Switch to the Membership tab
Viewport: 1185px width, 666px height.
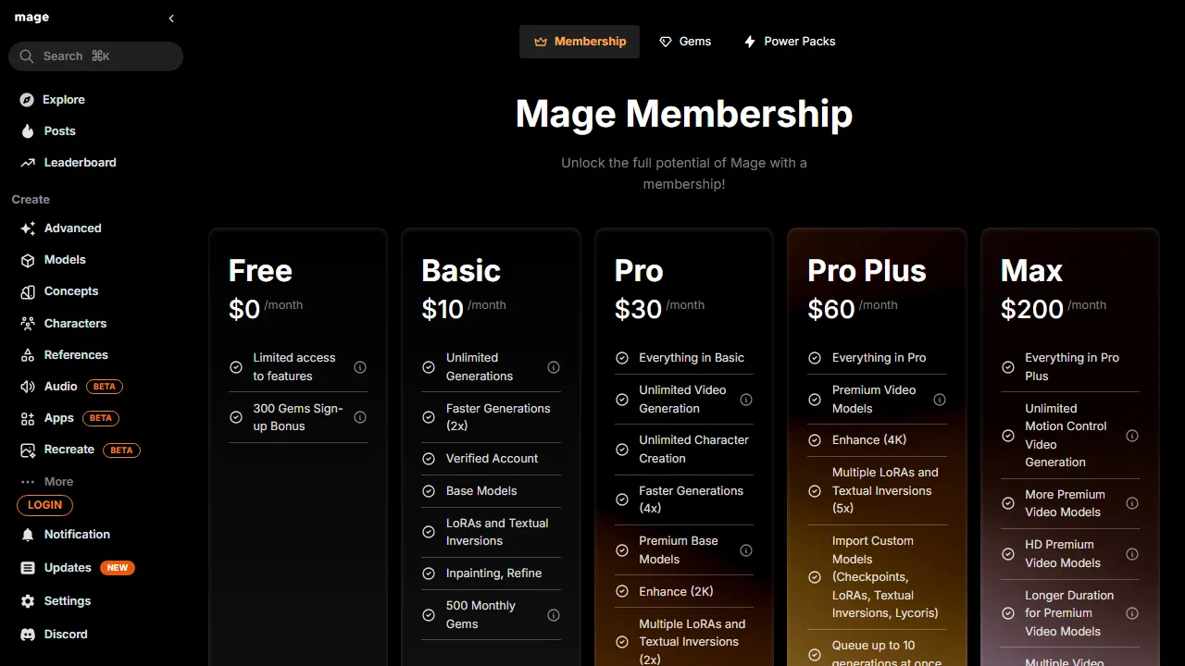pos(580,42)
